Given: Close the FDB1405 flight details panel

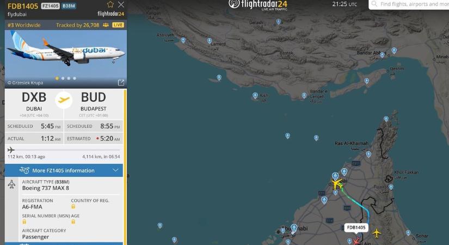Looking at the screenshot, I should (121, 4).
